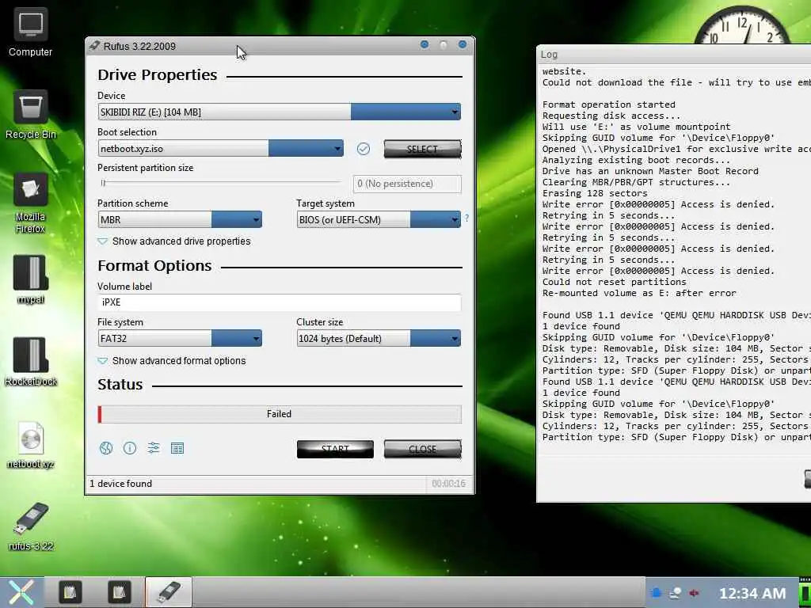The image size is (811, 608).
Task: Open Rufus application settings sliders icon
Action: point(154,448)
